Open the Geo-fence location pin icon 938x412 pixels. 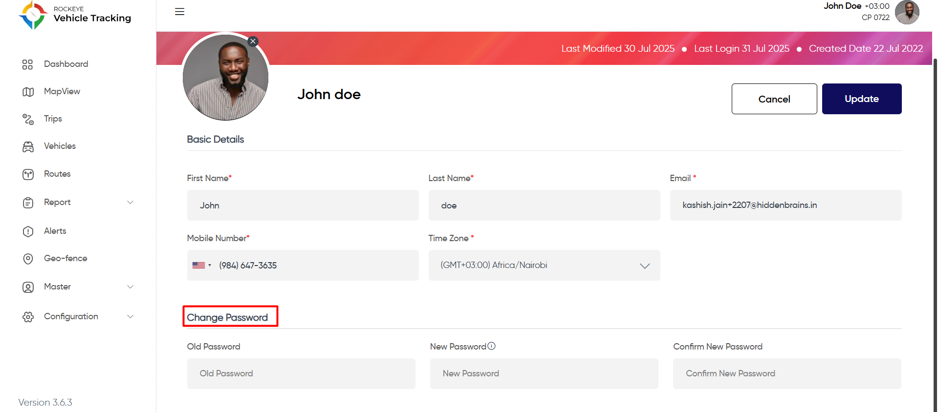tap(28, 259)
